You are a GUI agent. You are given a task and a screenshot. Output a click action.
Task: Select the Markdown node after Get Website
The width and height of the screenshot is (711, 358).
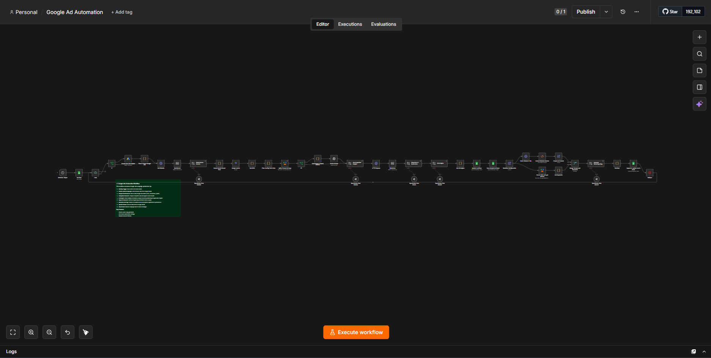[x=177, y=163]
